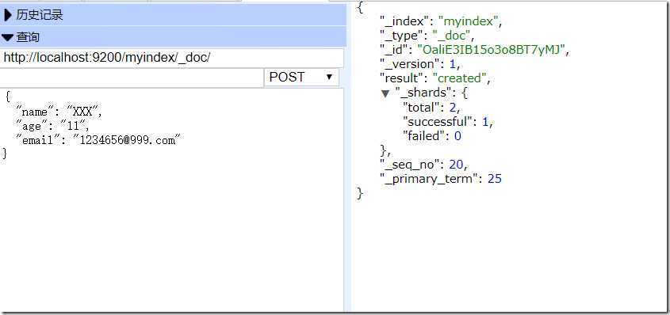
Task: Select the "failed": 0 line
Action: tap(432, 136)
